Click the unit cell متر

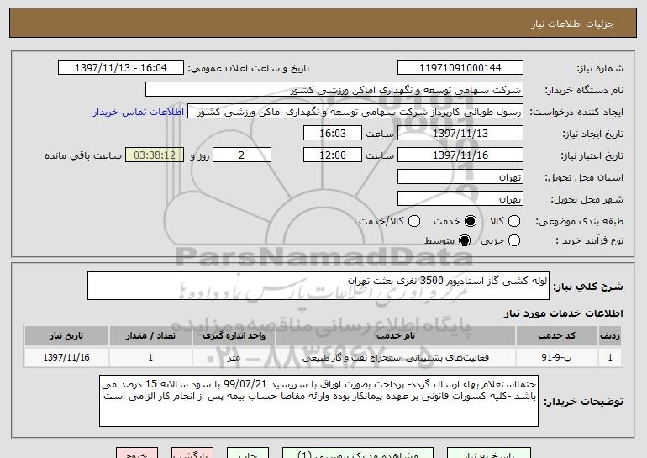[234, 357]
